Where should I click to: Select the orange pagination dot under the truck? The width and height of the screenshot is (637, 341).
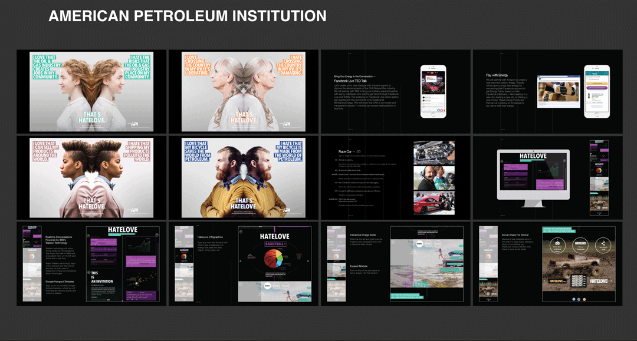(x=584, y=299)
